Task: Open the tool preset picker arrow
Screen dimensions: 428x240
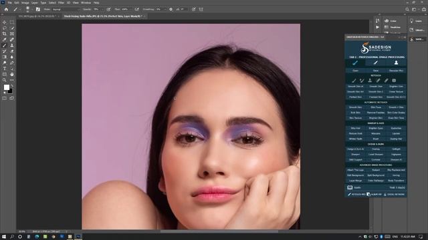Action: 19,9
